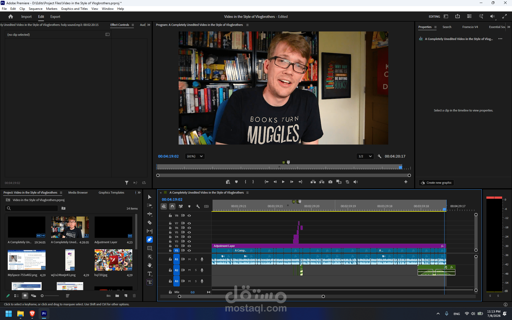Switch Project panel to List view
This screenshot has width=512, height=320.
coord(16,296)
